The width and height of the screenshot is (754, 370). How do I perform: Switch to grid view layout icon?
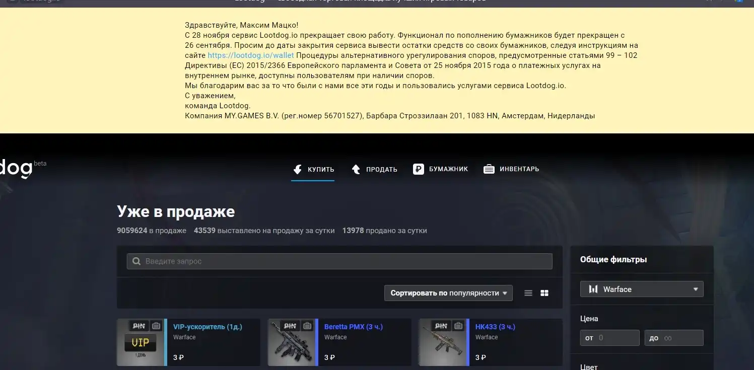[544, 293]
